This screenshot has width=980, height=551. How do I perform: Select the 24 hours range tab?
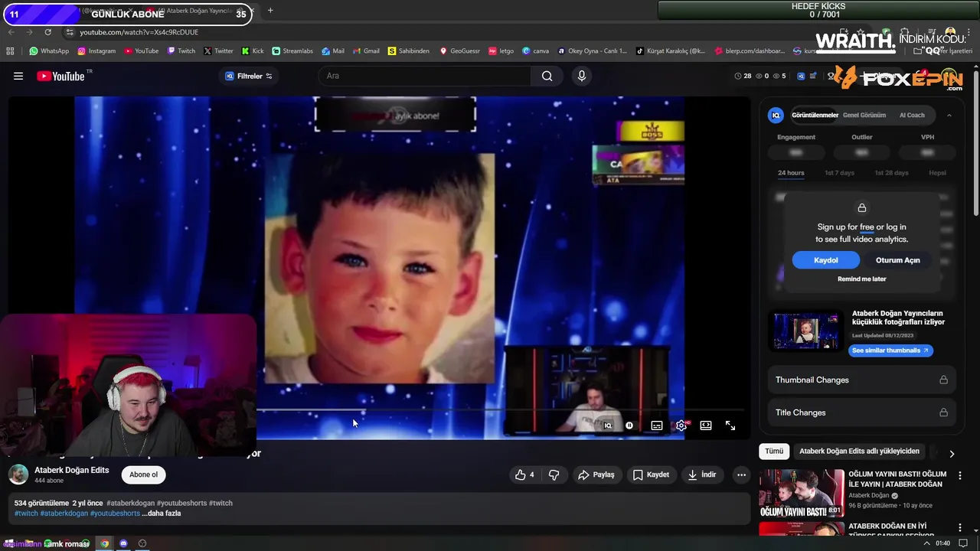[x=791, y=173]
